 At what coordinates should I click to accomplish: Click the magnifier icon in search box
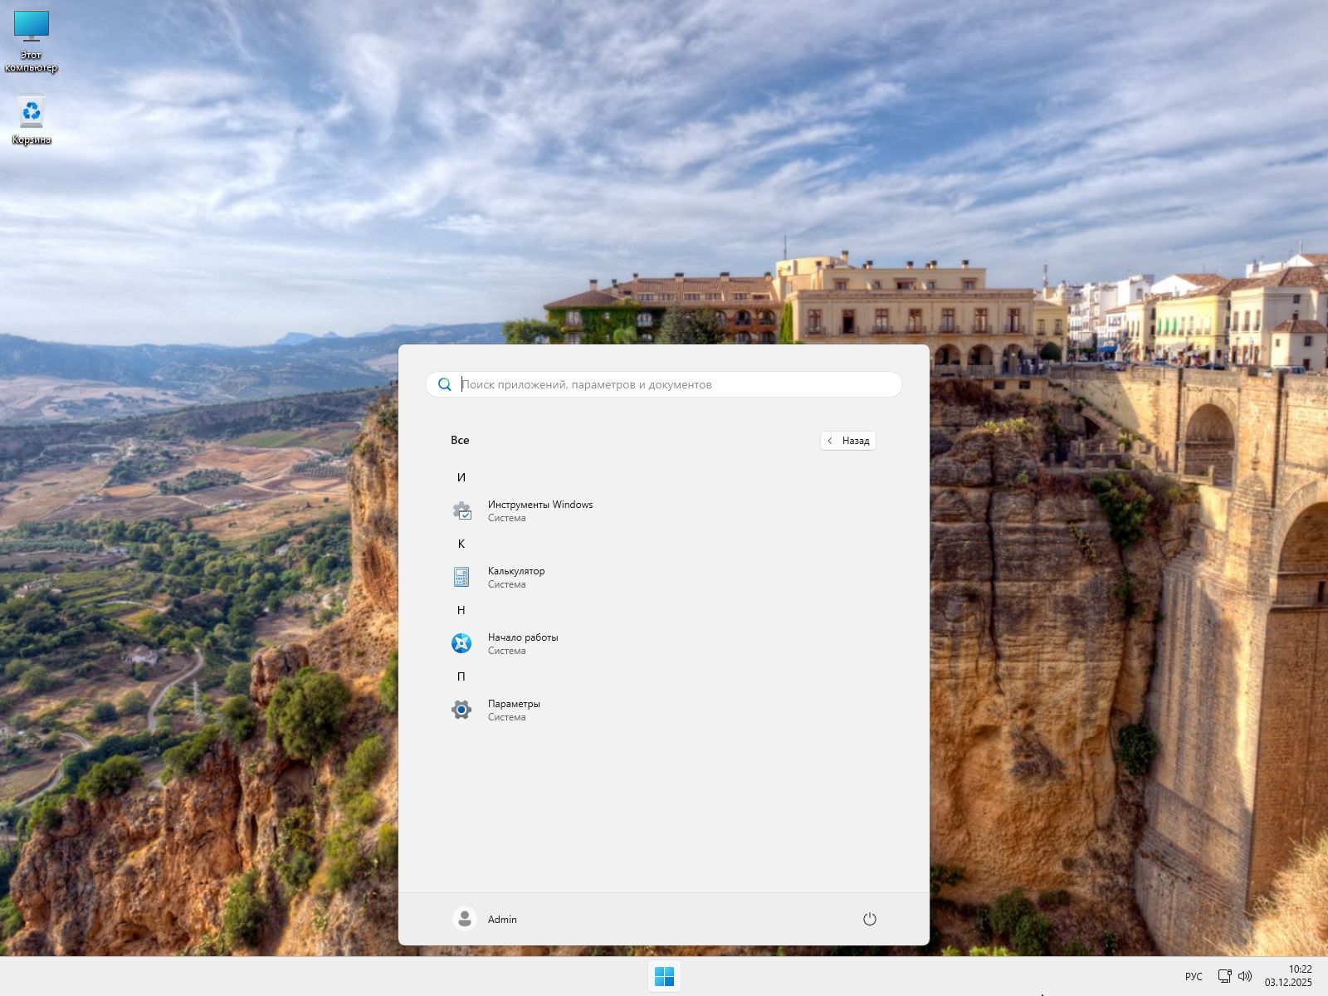click(x=445, y=384)
